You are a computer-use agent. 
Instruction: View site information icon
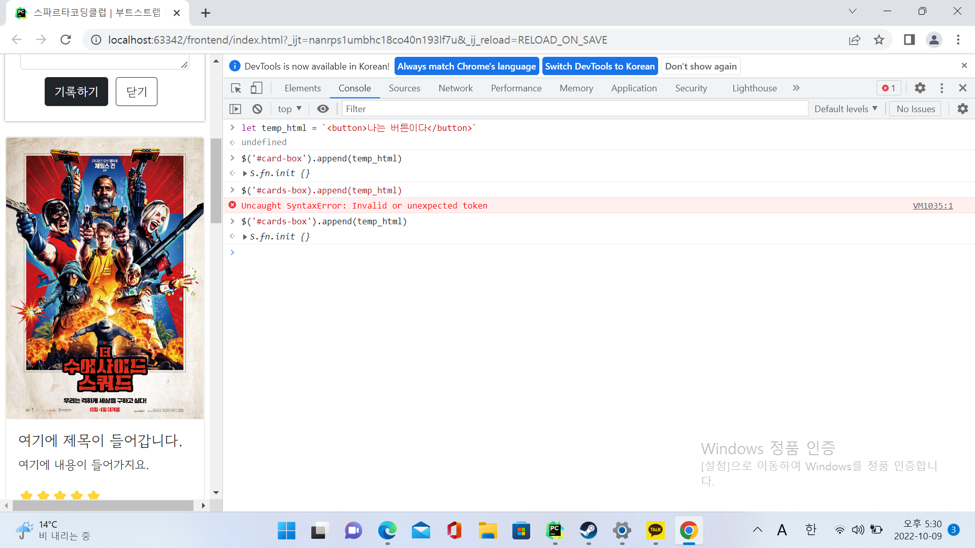pos(96,40)
